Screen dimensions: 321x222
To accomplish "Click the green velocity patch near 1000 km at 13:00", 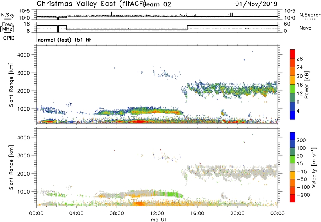I will pos(172,194).
